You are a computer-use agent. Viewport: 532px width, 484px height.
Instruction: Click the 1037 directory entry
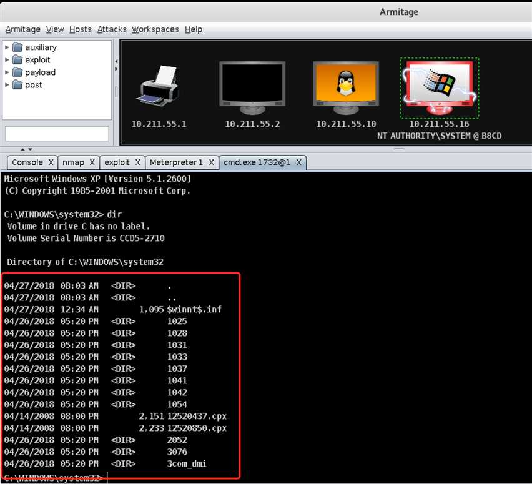pos(177,368)
